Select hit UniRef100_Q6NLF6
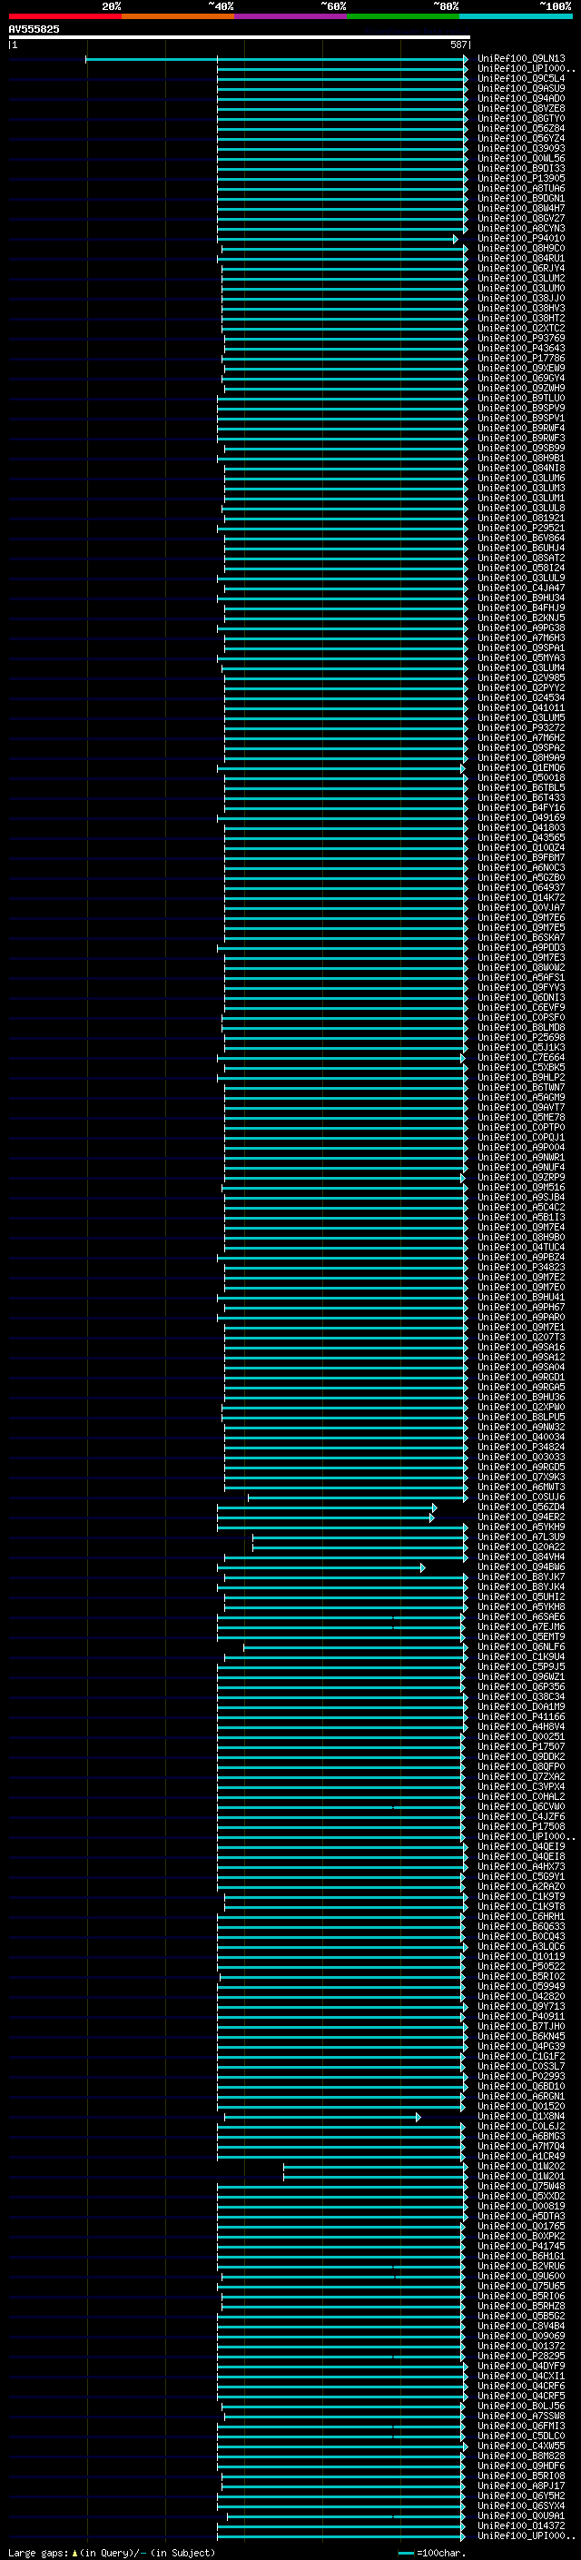This screenshot has width=581, height=2560. tap(521, 1646)
